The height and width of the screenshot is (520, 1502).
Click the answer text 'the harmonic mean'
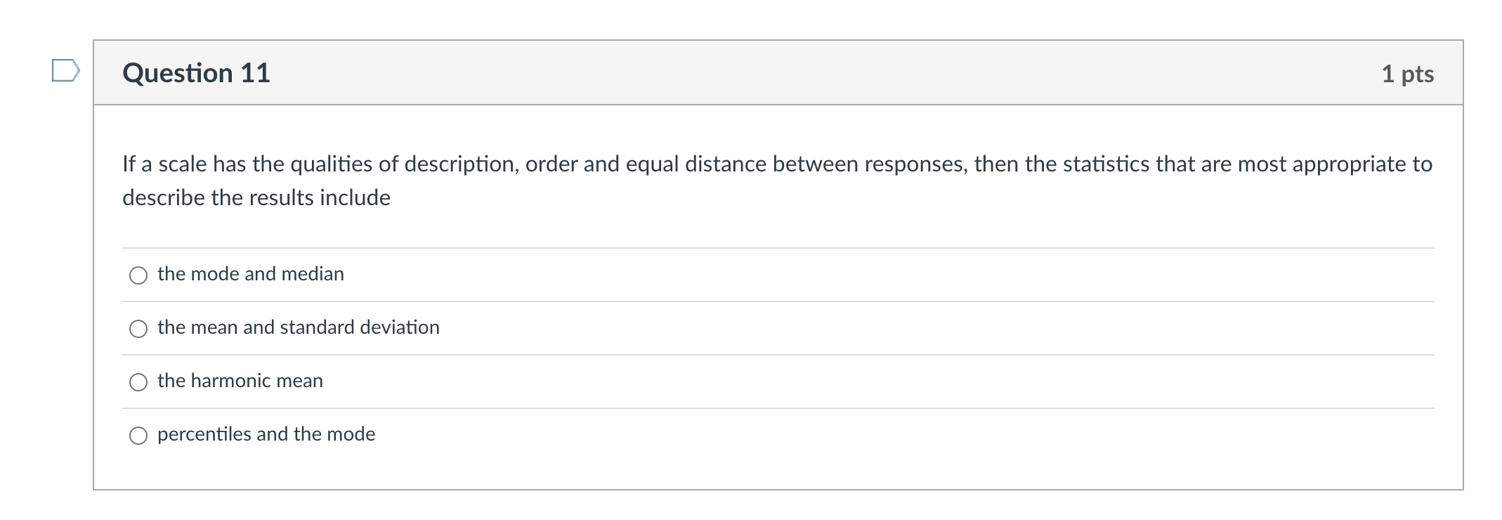pyautogui.click(x=240, y=380)
